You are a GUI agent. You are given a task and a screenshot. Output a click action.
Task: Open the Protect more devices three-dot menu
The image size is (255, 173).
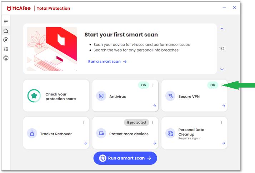pyautogui.click(x=152, y=122)
